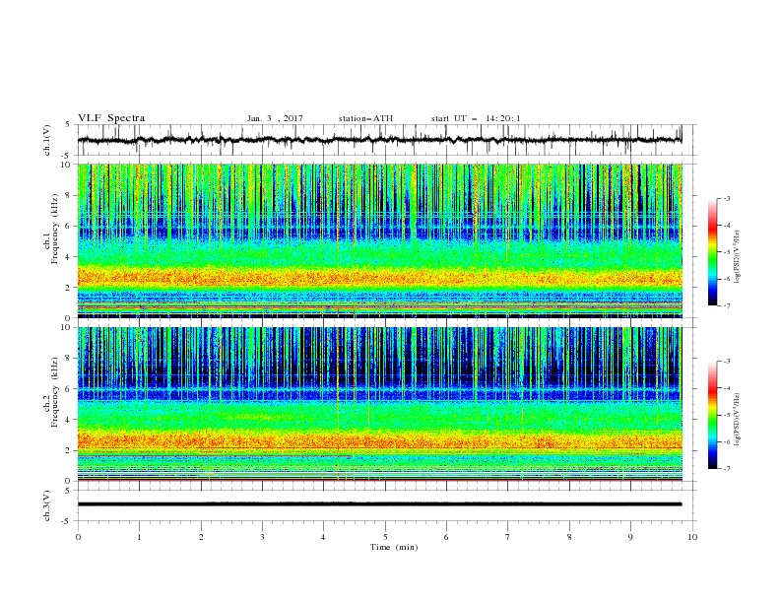The image size is (780, 603).
Task: Click the "6" minute time axis tick
Action: 446,537
